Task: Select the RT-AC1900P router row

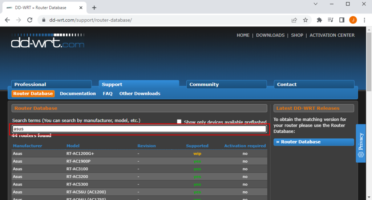Action: click(139, 161)
